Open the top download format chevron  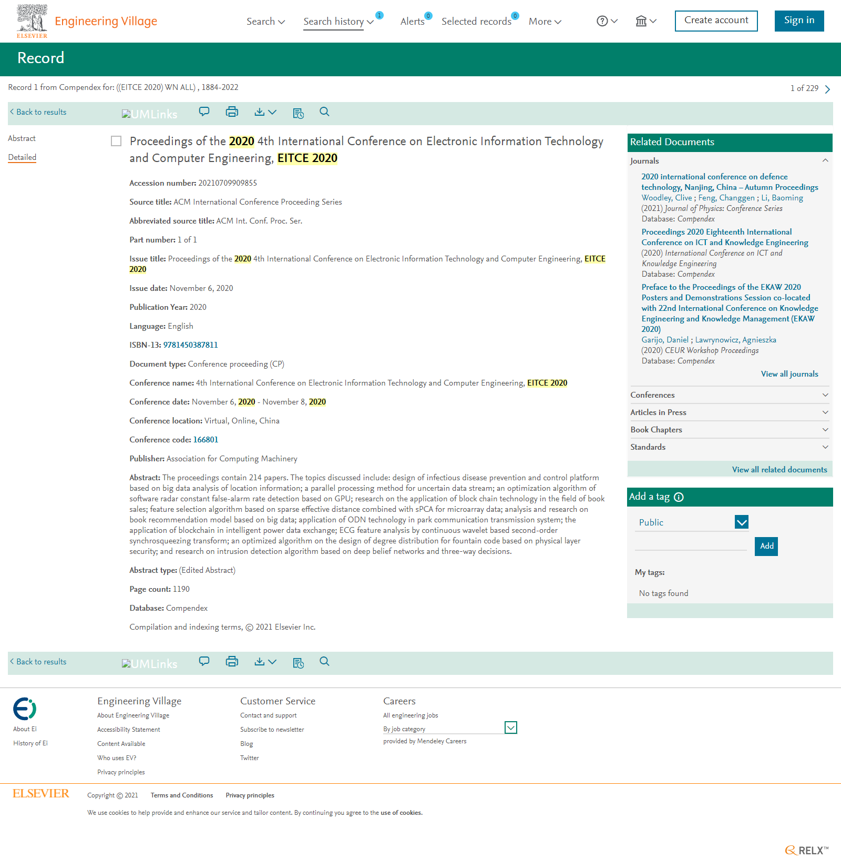pyautogui.click(x=272, y=112)
